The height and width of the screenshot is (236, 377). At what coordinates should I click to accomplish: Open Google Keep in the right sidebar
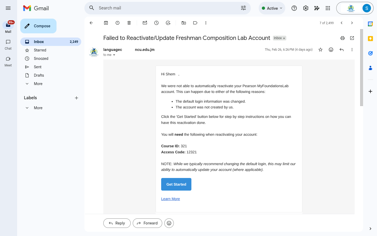tap(370, 38)
